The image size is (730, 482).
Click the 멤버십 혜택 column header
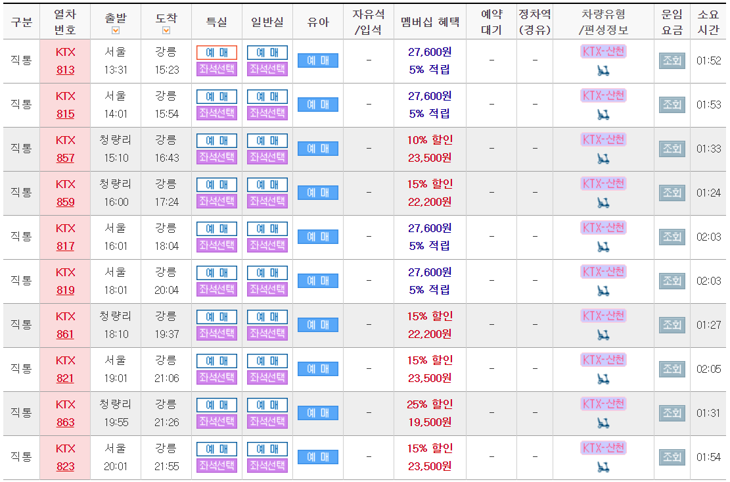[x=430, y=22]
